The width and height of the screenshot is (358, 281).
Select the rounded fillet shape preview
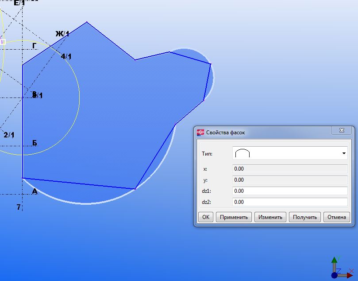point(242,153)
